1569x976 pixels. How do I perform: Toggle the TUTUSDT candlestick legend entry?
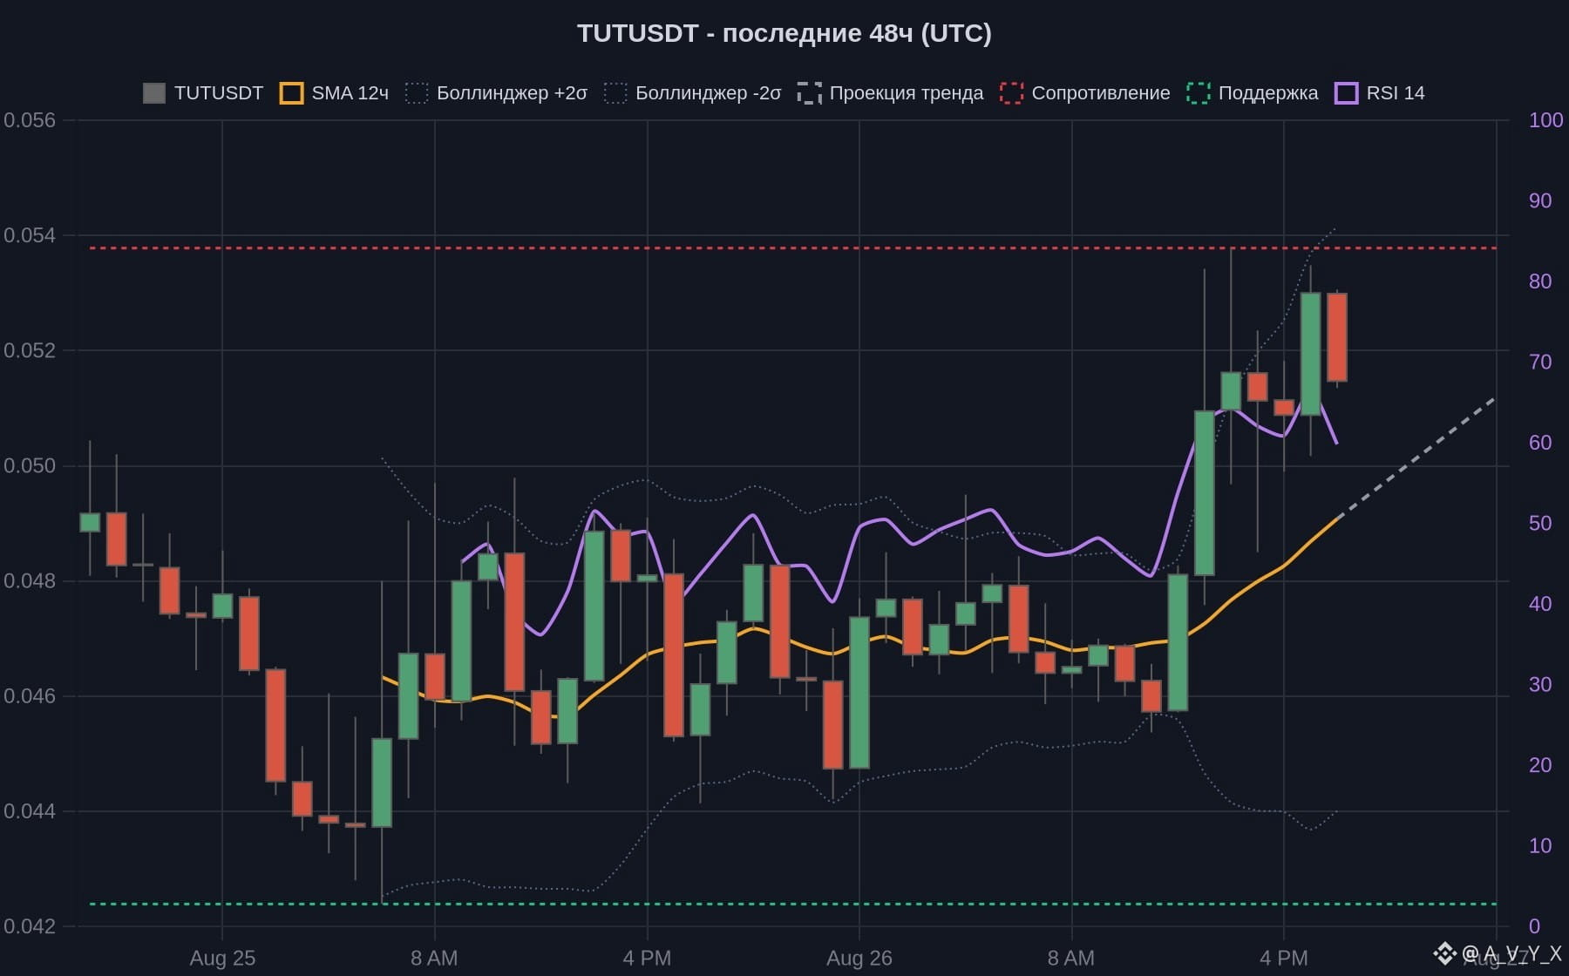pos(203,93)
